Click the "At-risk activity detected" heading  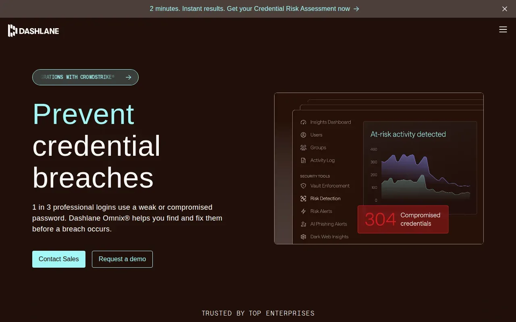(408, 134)
